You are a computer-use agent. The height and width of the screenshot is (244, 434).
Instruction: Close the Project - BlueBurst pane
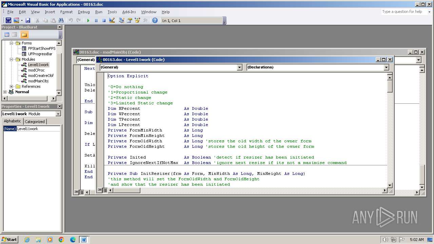(60, 27)
